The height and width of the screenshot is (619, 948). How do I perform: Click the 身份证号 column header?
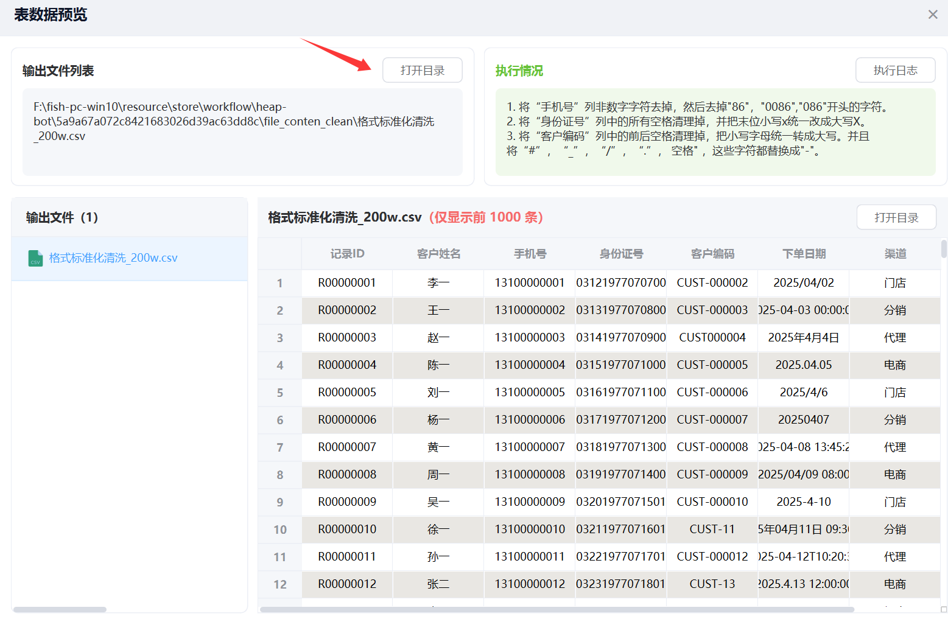(x=621, y=254)
